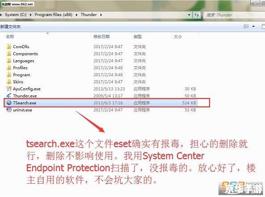Expand the arrow after Program Files (x86)
This screenshot has width=265, height=197.
point(76,15)
